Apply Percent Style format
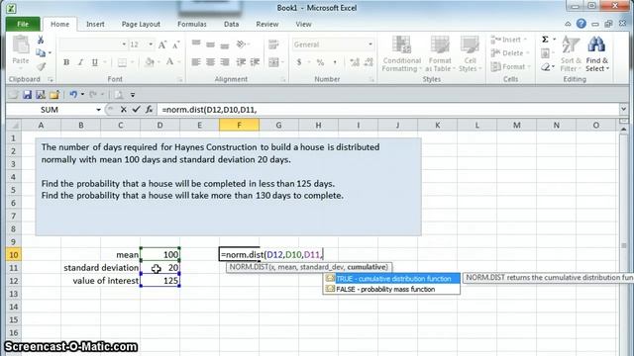Viewport: 634px width, 356px height. (320, 62)
